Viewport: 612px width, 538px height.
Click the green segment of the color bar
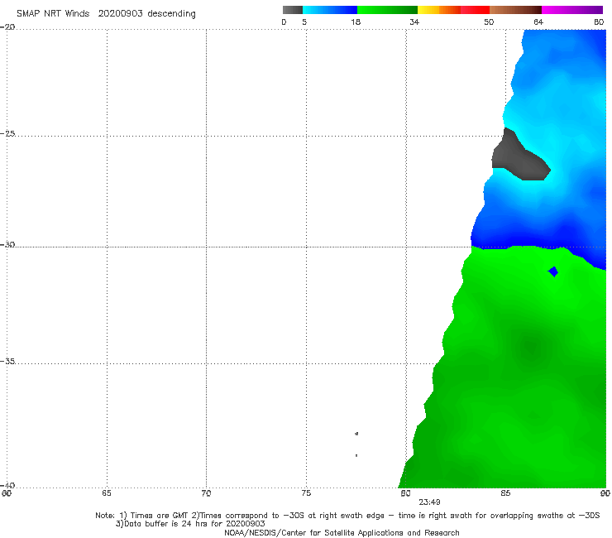(387, 10)
